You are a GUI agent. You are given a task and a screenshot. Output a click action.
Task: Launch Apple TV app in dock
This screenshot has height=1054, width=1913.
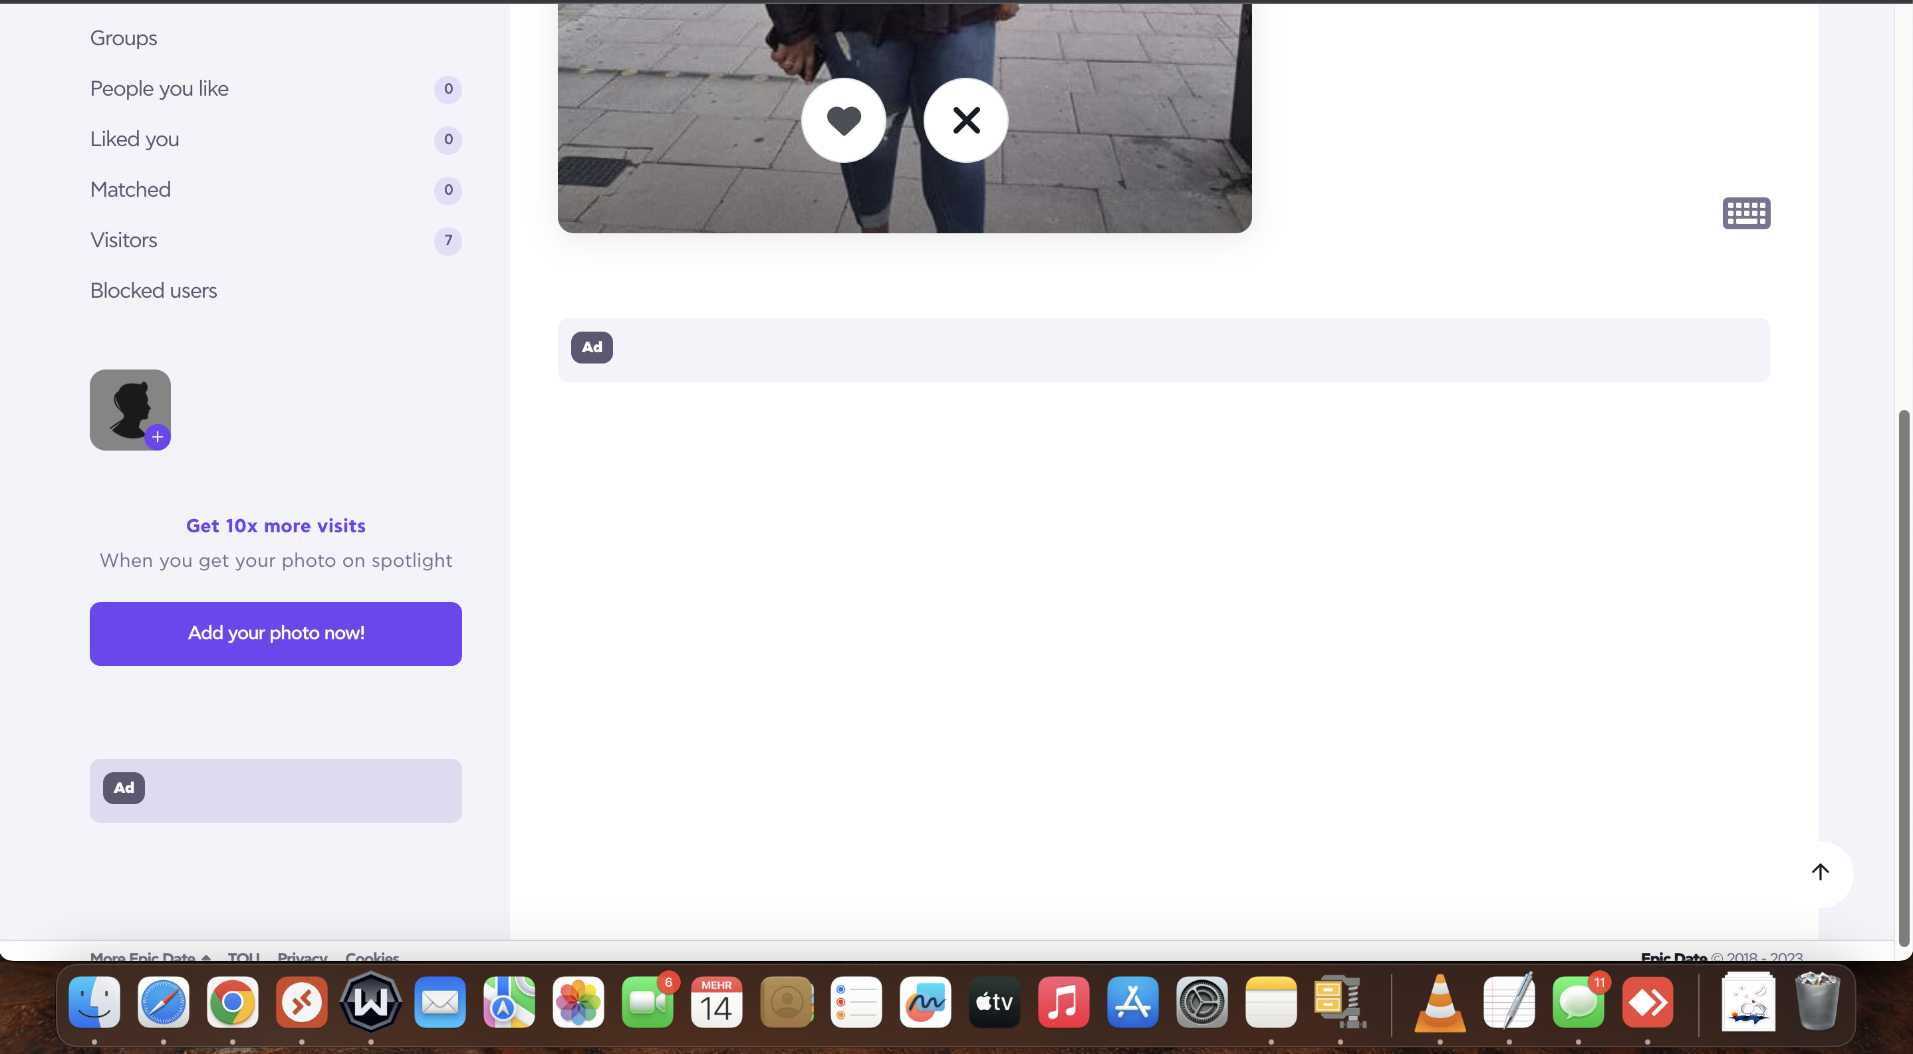994,1003
